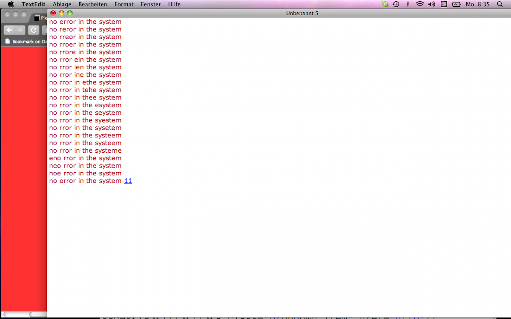Screen dimensions: 511x319
Task: Open the Ablage menu
Action: coord(62,4)
